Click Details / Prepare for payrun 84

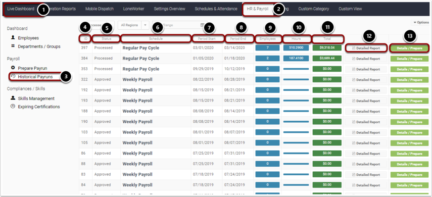409,185
